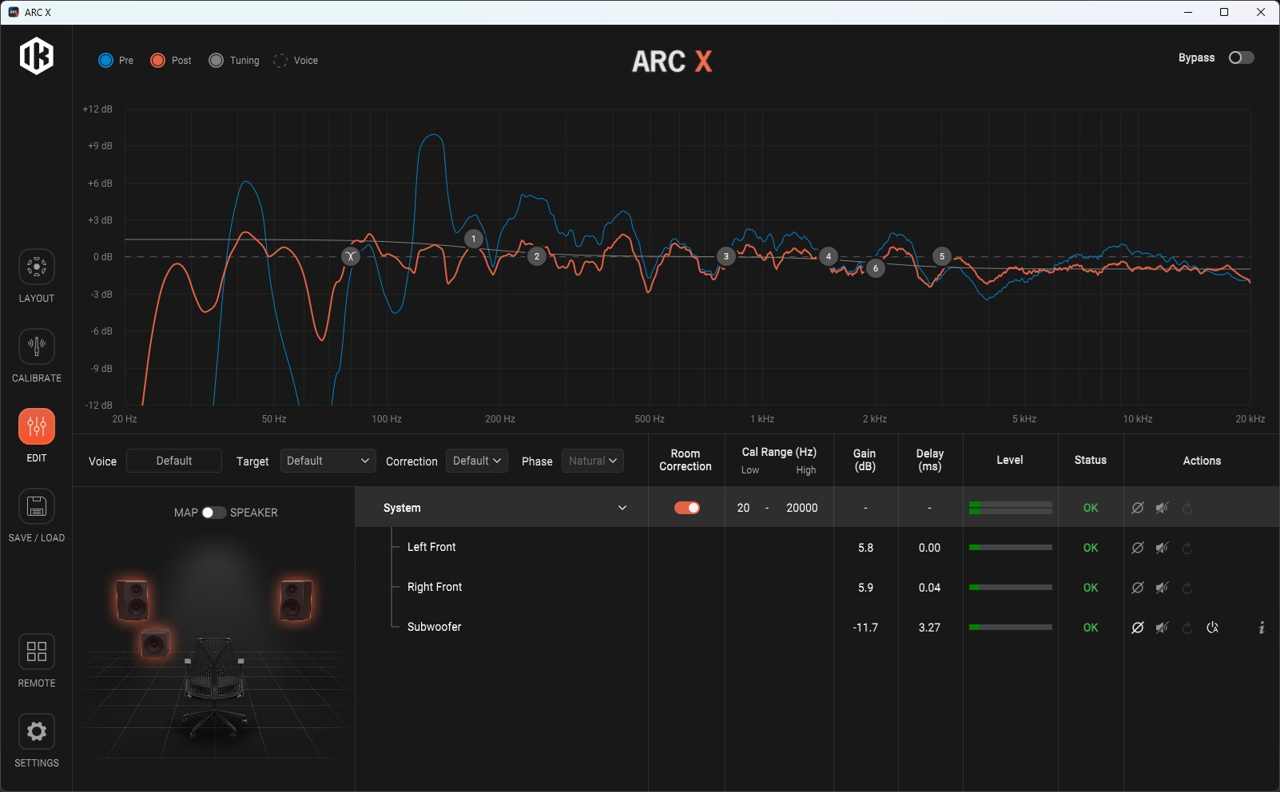Open the Correction dropdown
The image size is (1280, 792).
(477, 461)
